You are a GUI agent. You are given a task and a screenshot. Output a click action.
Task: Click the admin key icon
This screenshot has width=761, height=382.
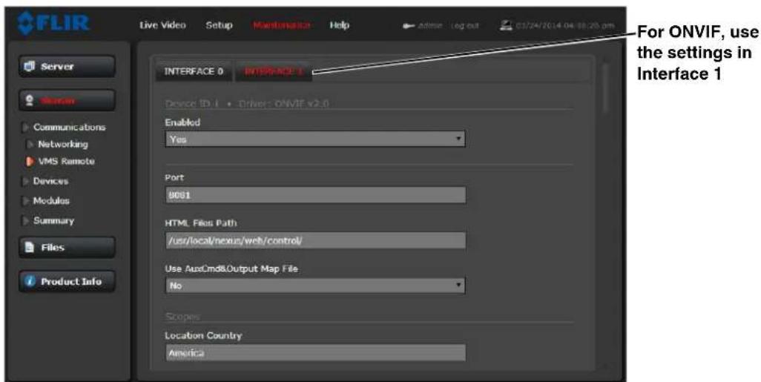point(408,26)
